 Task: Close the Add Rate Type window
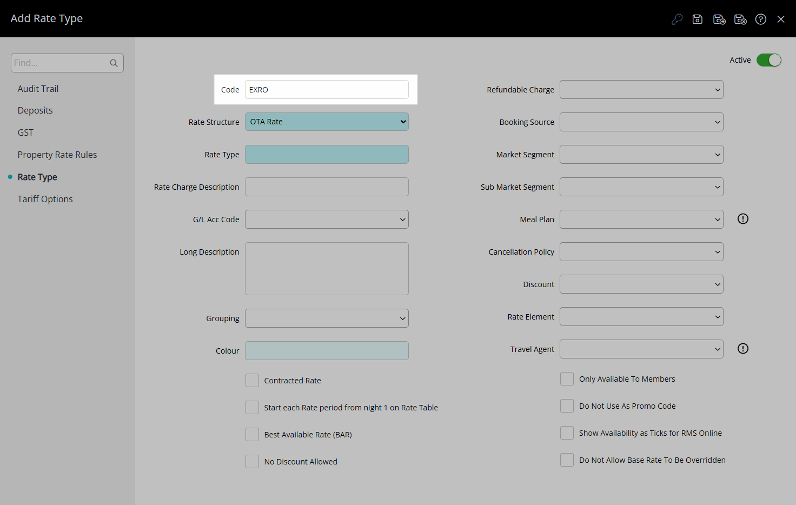pyautogui.click(x=781, y=19)
